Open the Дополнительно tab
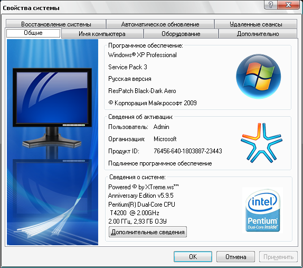 tap(258, 34)
